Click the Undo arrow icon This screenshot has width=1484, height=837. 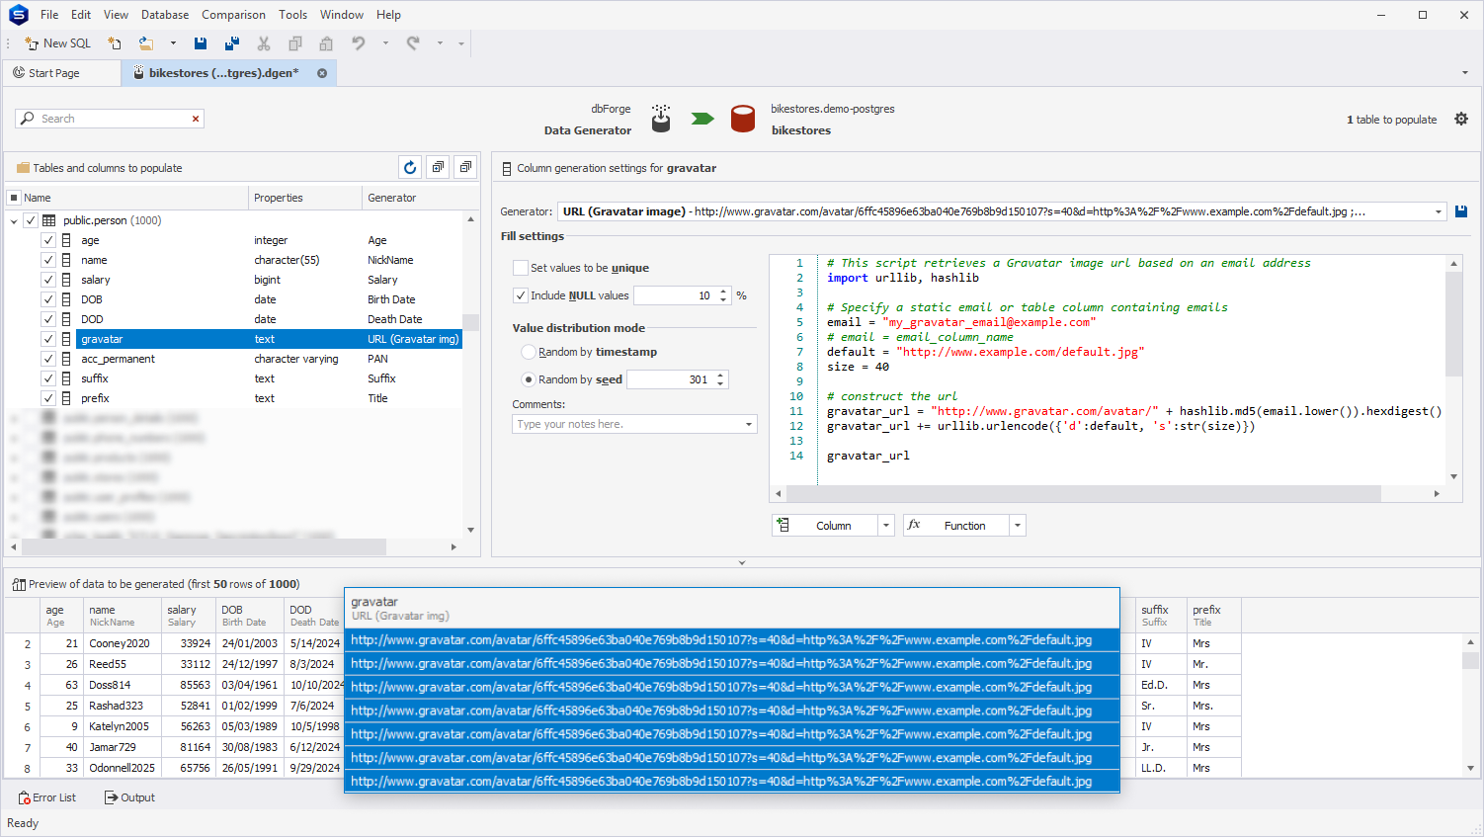pyautogui.click(x=359, y=43)
